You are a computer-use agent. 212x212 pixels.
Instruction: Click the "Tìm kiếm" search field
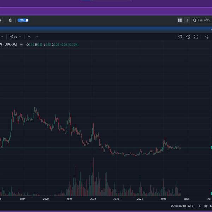click(202, 20)
